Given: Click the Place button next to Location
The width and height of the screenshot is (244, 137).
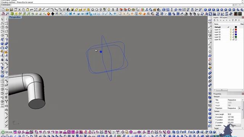Looking at the screenshot, I should pos(234,125).
